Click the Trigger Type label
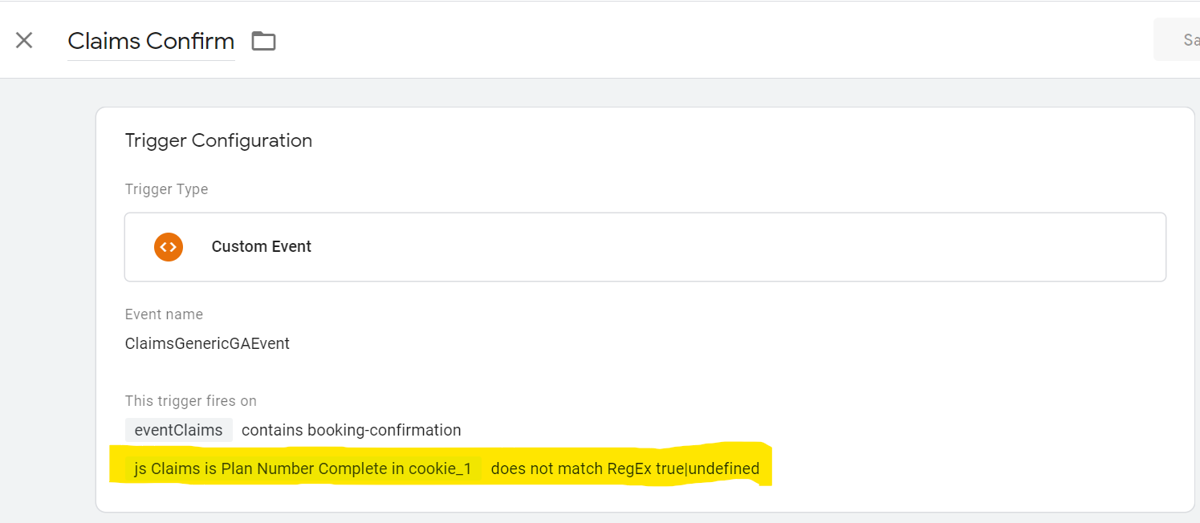 click(x=166, y=189)
